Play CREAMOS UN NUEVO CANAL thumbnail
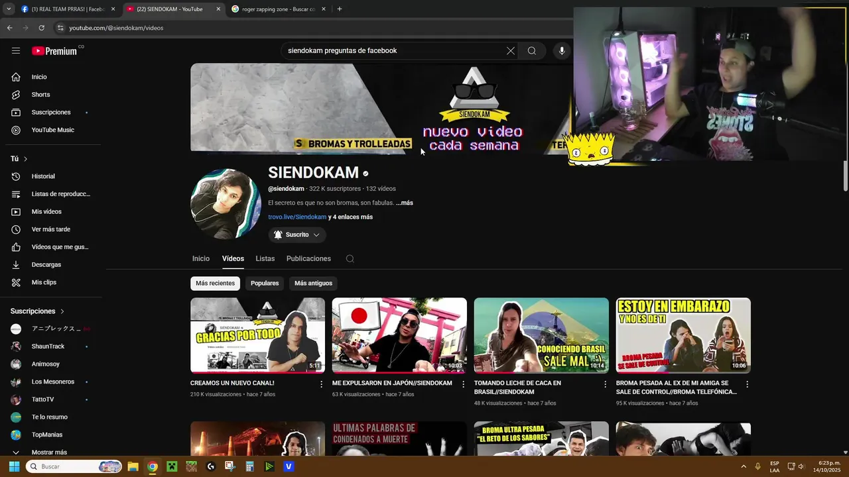 click(x=257, y=335)
